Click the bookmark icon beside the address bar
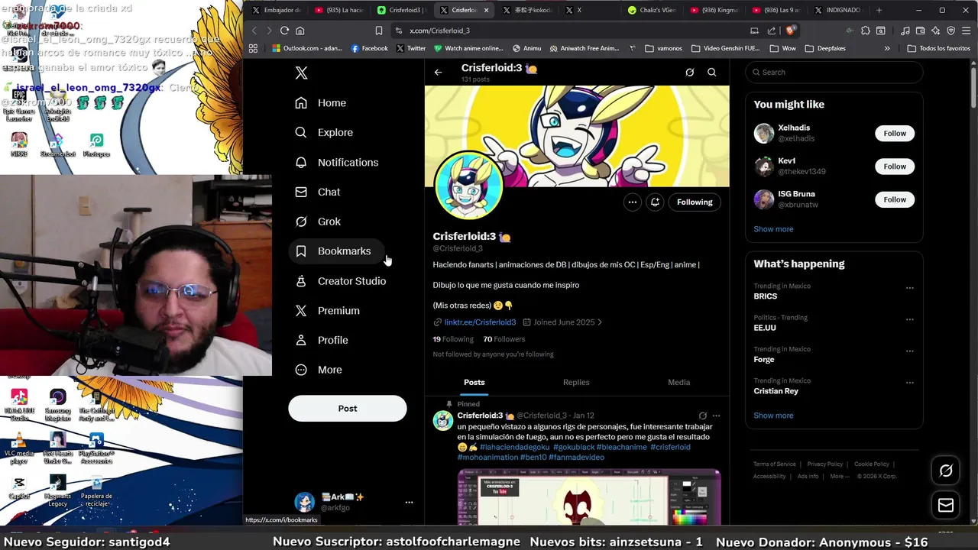The width and height of the screenshot is (978, 550). pos(379,31)
